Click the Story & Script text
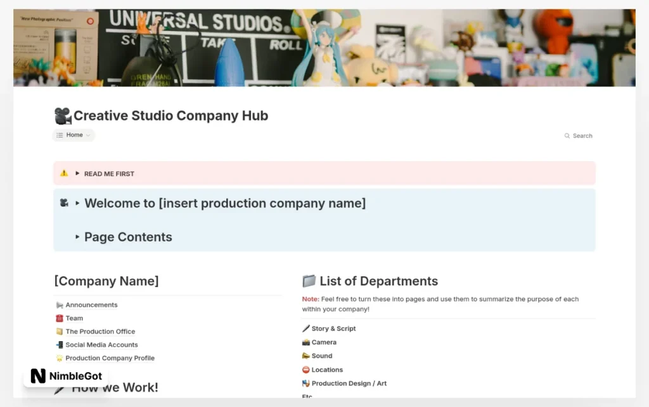 [333, 328]
